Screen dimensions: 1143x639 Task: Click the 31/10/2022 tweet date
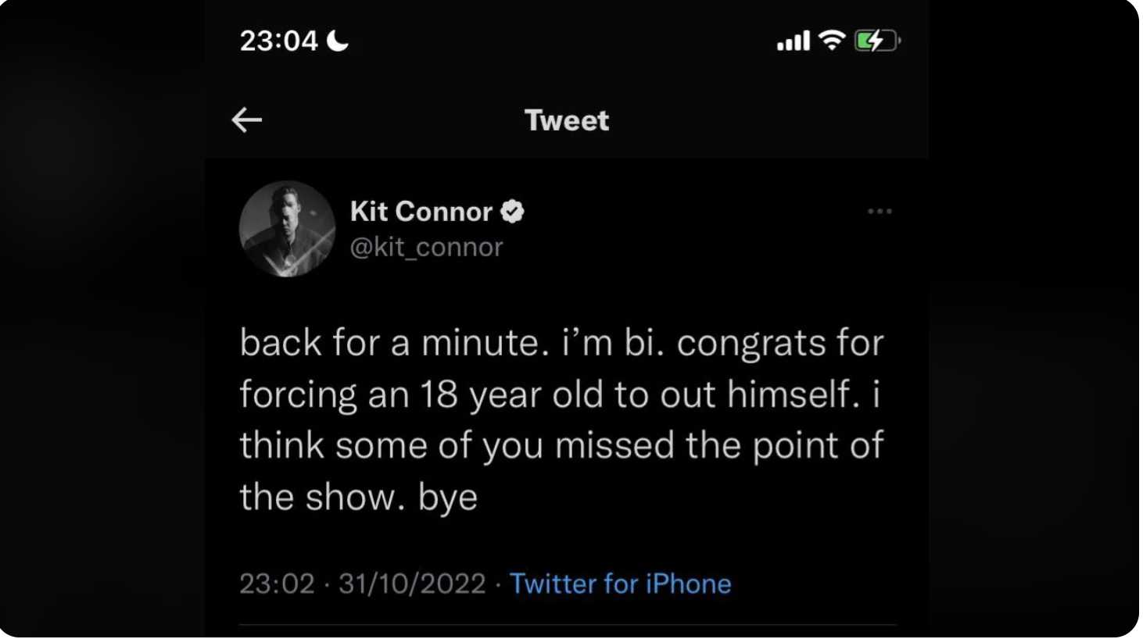(x=412, y=584)
